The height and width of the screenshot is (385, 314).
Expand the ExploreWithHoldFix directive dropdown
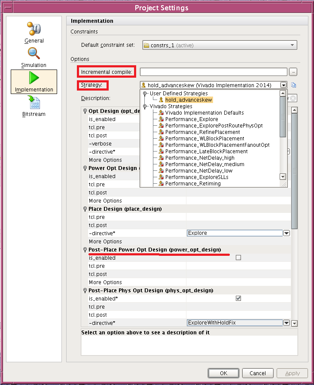(x=286, y=323)
